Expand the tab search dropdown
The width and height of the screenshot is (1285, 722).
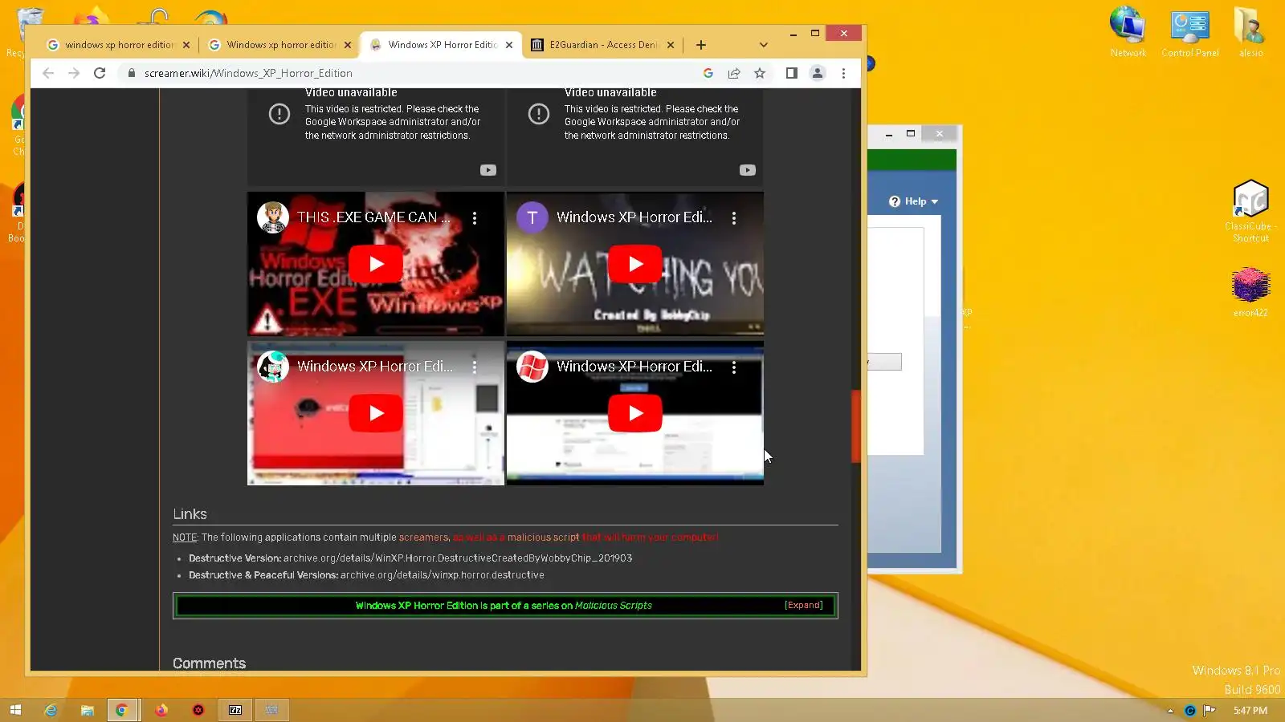763,45
